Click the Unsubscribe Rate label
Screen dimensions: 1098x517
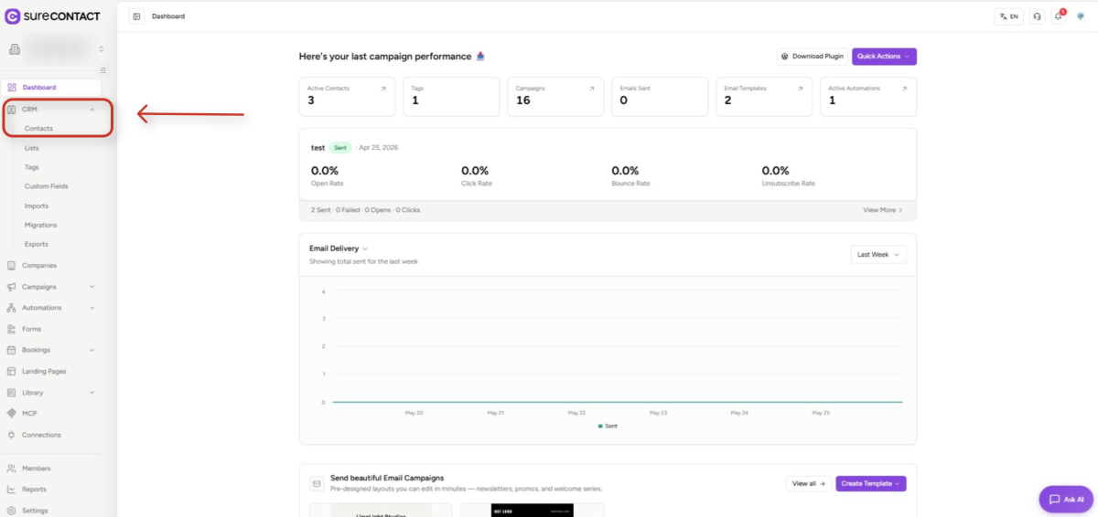tap(788, 184)
